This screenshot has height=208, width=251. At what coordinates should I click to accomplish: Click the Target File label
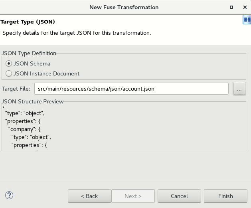(16, 89)
